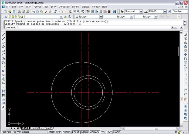Click the drawing area vertical scrollbar thumb

[181, 99]
